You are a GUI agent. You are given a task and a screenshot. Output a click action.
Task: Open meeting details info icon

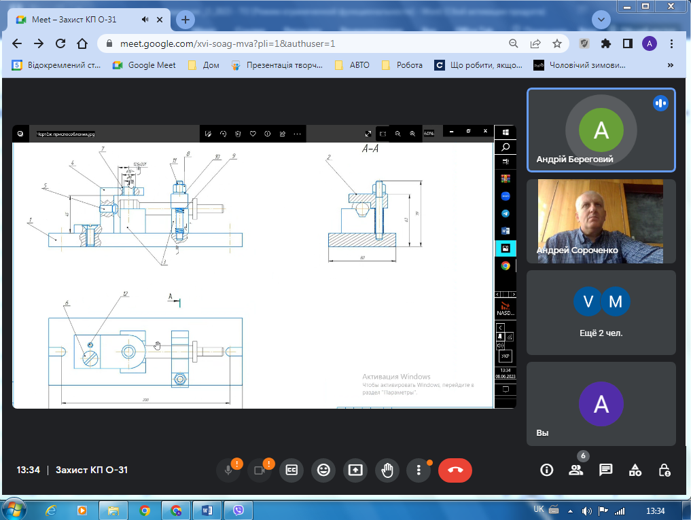[546, 470]
